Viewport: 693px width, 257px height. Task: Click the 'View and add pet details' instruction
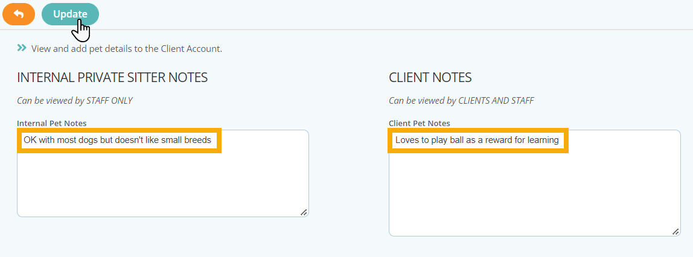[126, 49]
